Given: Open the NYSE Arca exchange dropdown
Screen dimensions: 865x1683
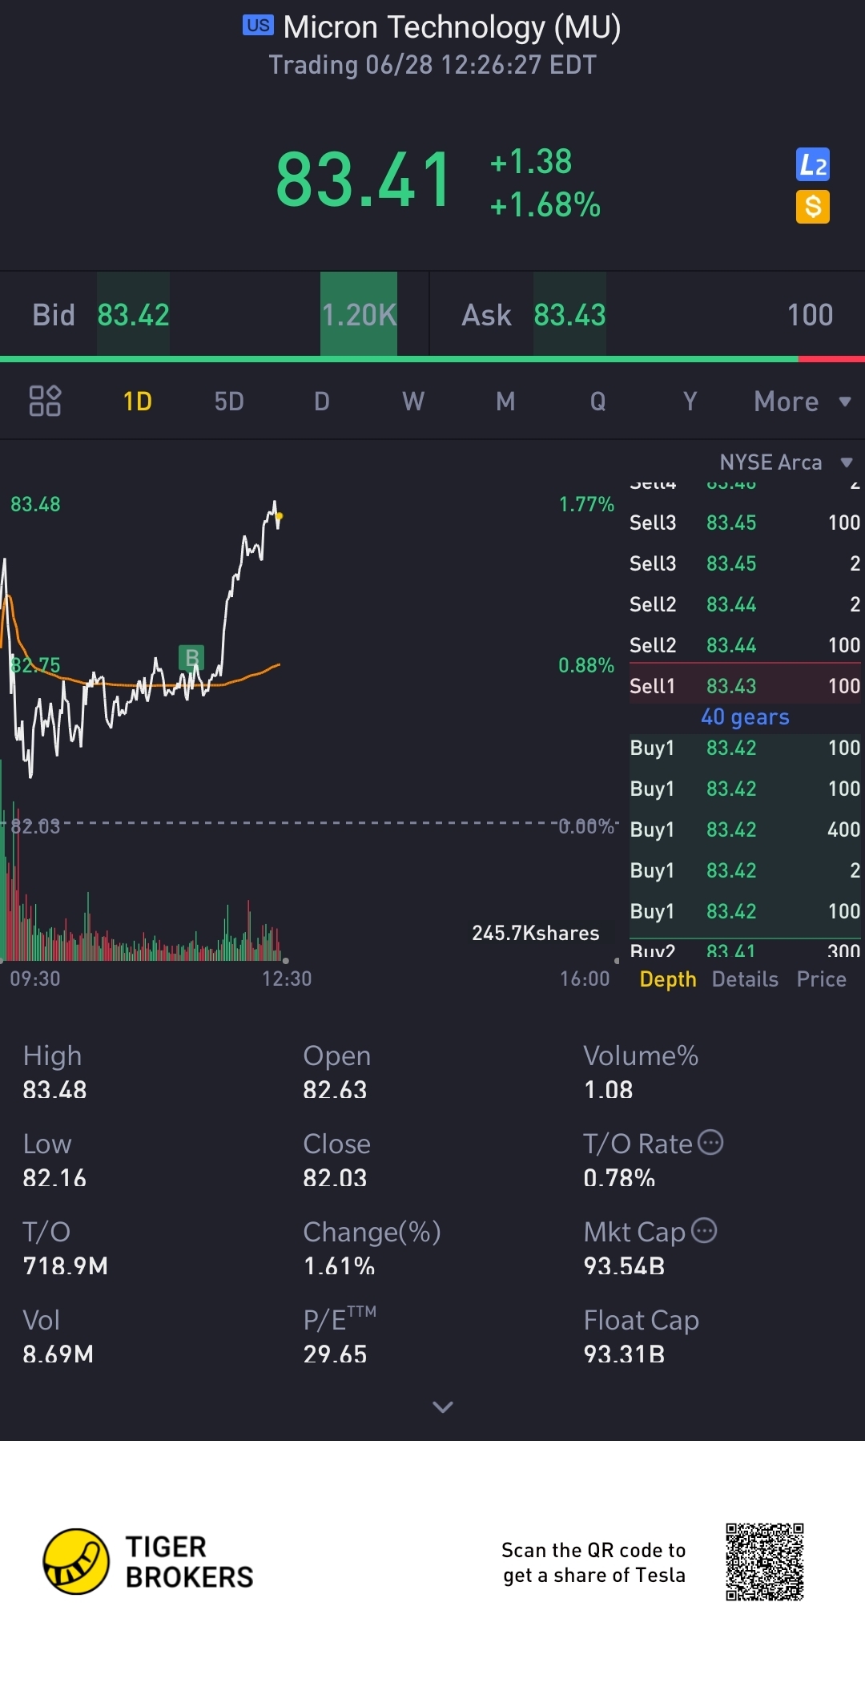Looking at the screenshot, I should tap(787, 462).
